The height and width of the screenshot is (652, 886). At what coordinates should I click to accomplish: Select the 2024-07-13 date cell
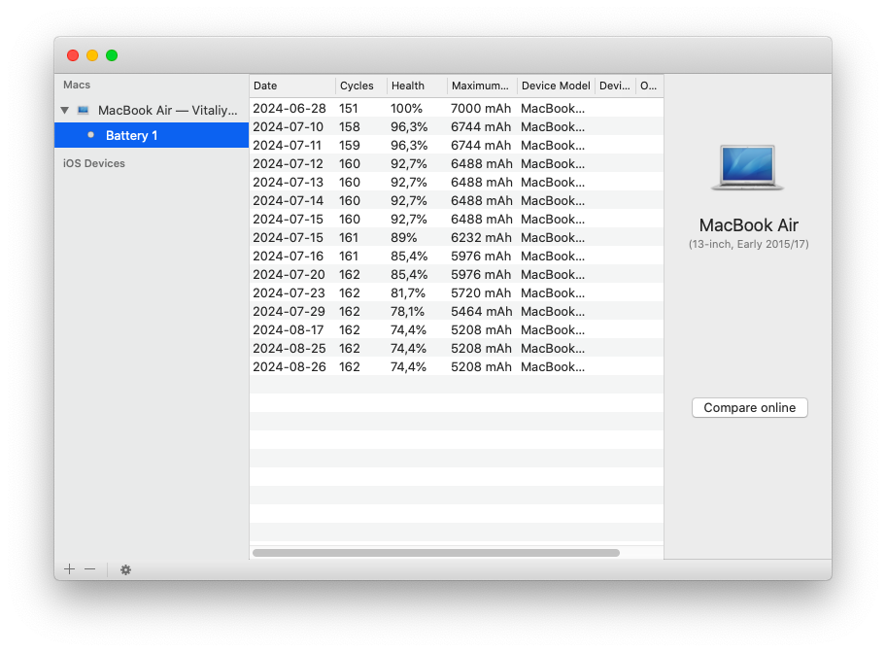click(289, 182)
